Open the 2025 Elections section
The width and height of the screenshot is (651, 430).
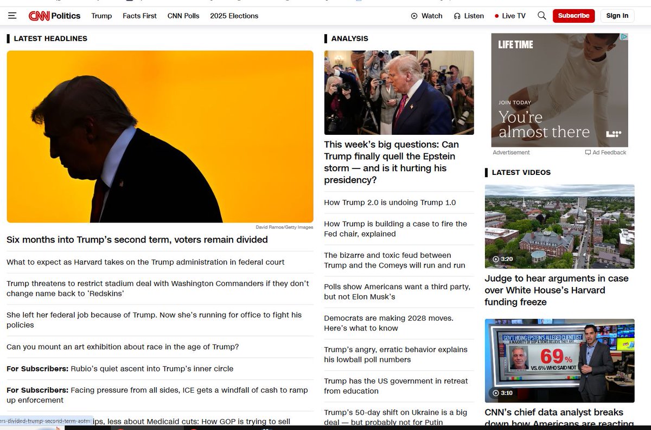click(234, 16)
